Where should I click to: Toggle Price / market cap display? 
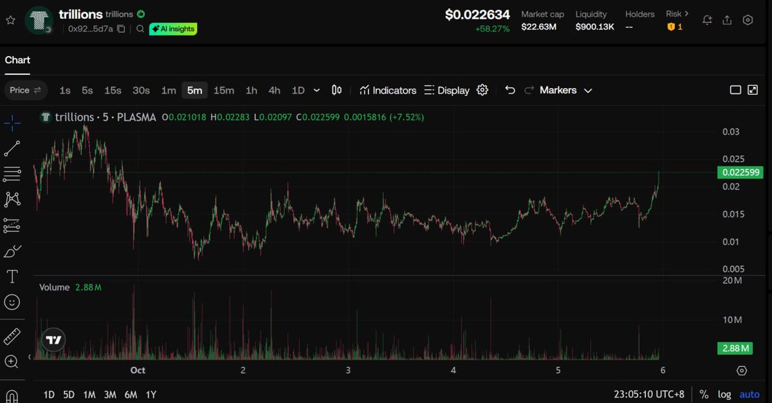(x=26, y=90)
